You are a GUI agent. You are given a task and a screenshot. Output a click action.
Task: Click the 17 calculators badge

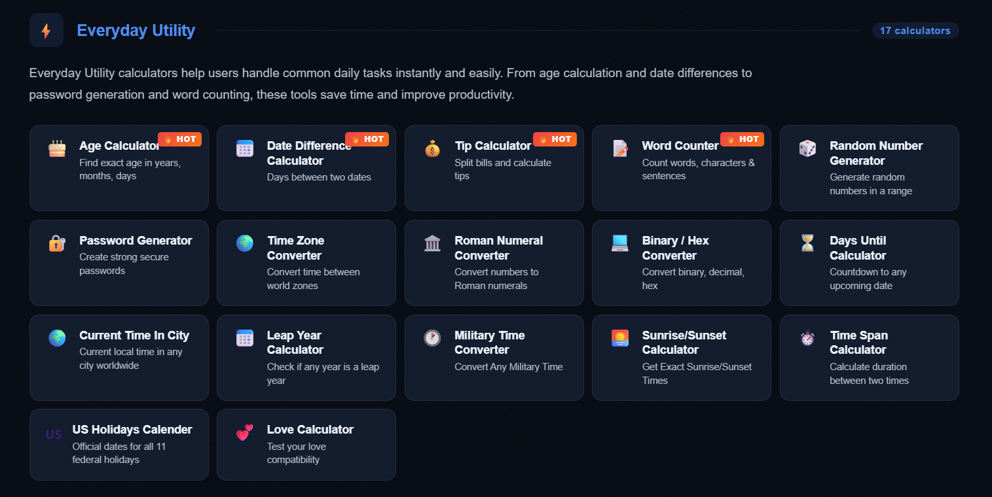pos(915,31)
